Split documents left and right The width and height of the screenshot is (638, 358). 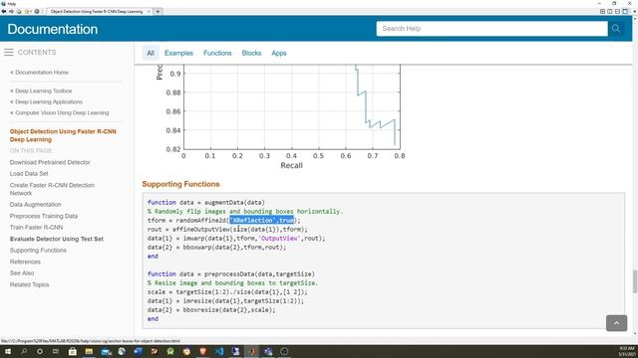[610, 11]
